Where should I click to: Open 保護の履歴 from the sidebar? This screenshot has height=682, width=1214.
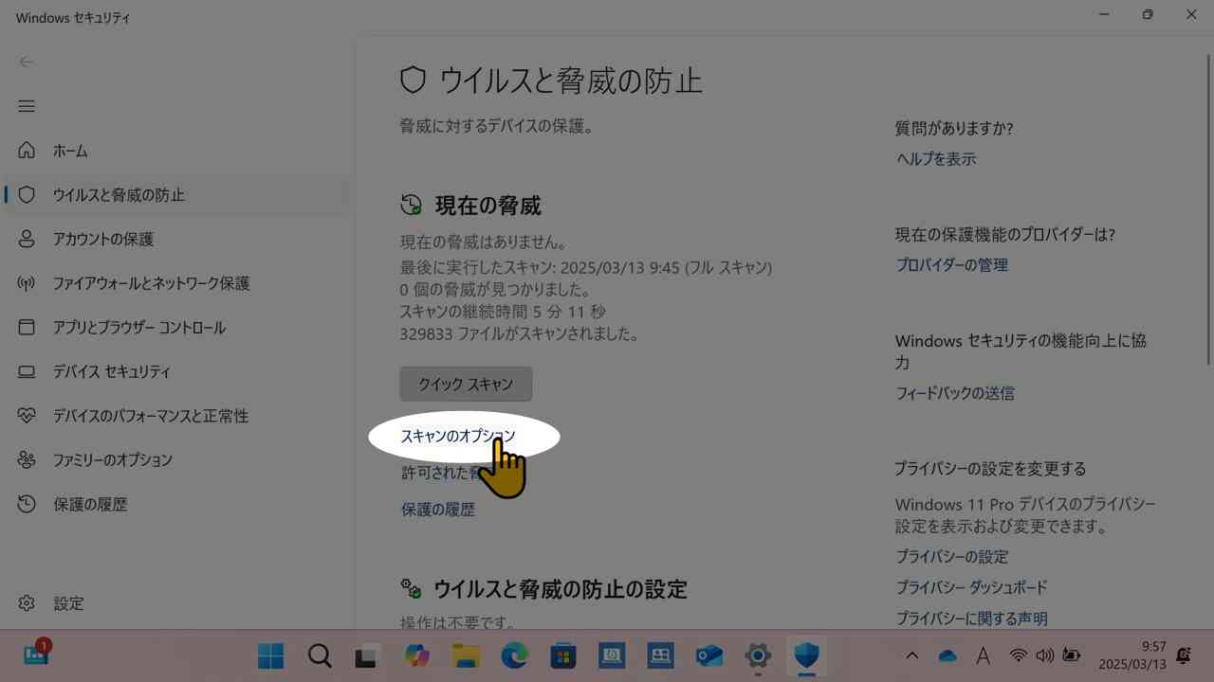pos(27,504)
